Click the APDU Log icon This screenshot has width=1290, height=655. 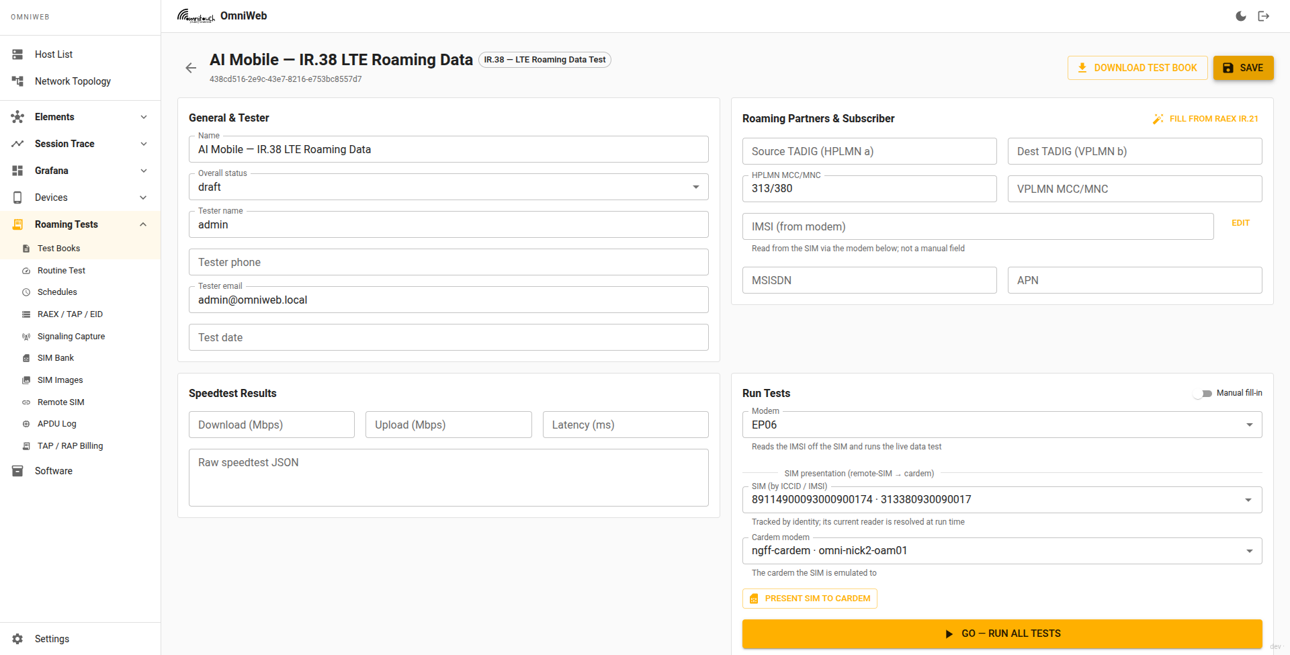tap(26, 424)
